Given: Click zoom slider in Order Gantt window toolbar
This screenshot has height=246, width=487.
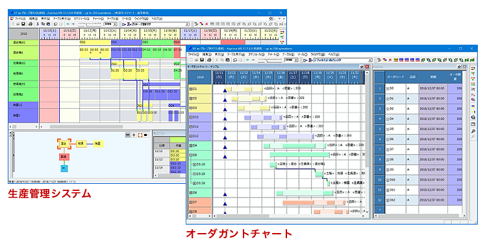Looking at the screenshot, I should [270, 60].
